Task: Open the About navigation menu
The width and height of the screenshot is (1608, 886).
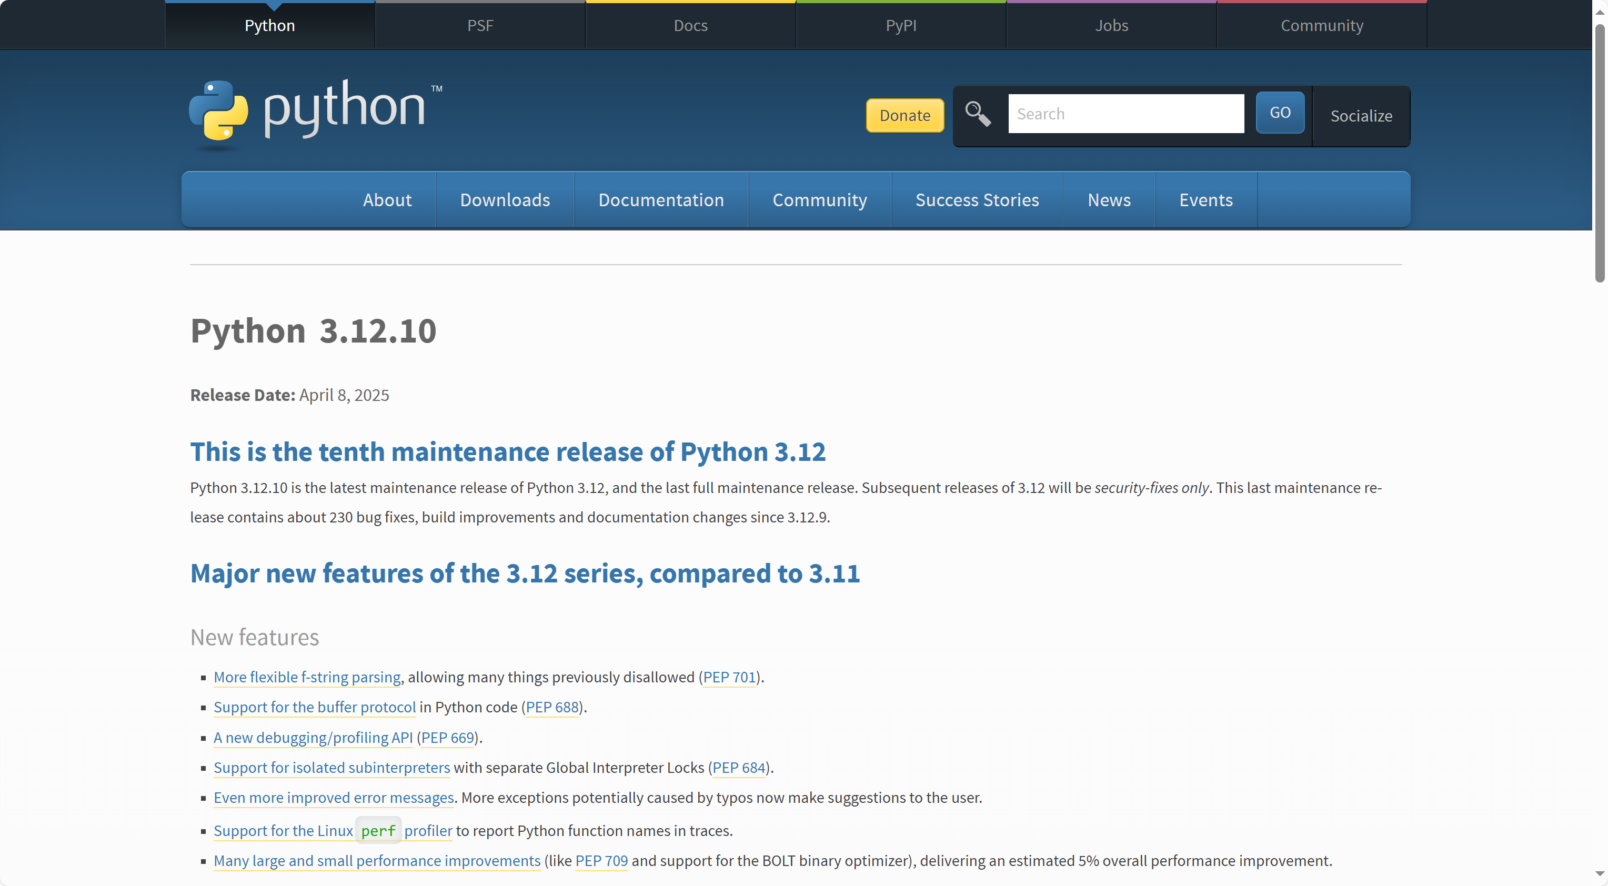Action: click(x=387, y=200)
